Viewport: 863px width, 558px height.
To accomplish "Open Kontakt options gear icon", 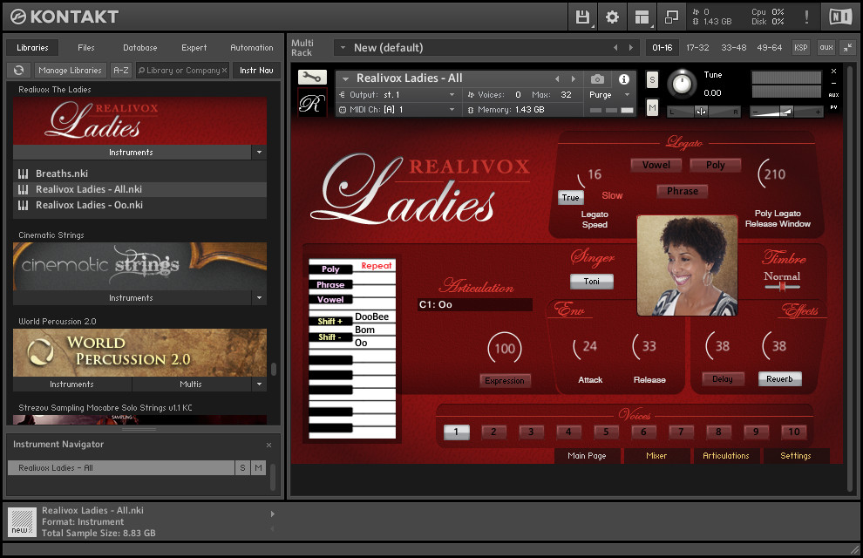I will coord(612,17).
